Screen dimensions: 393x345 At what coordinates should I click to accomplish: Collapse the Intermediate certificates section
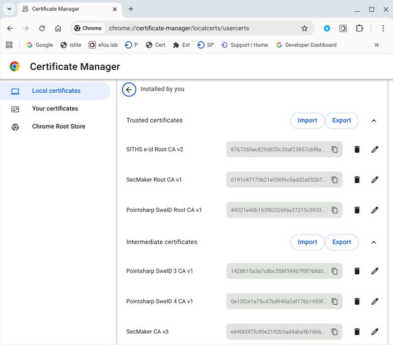point(373,242)
